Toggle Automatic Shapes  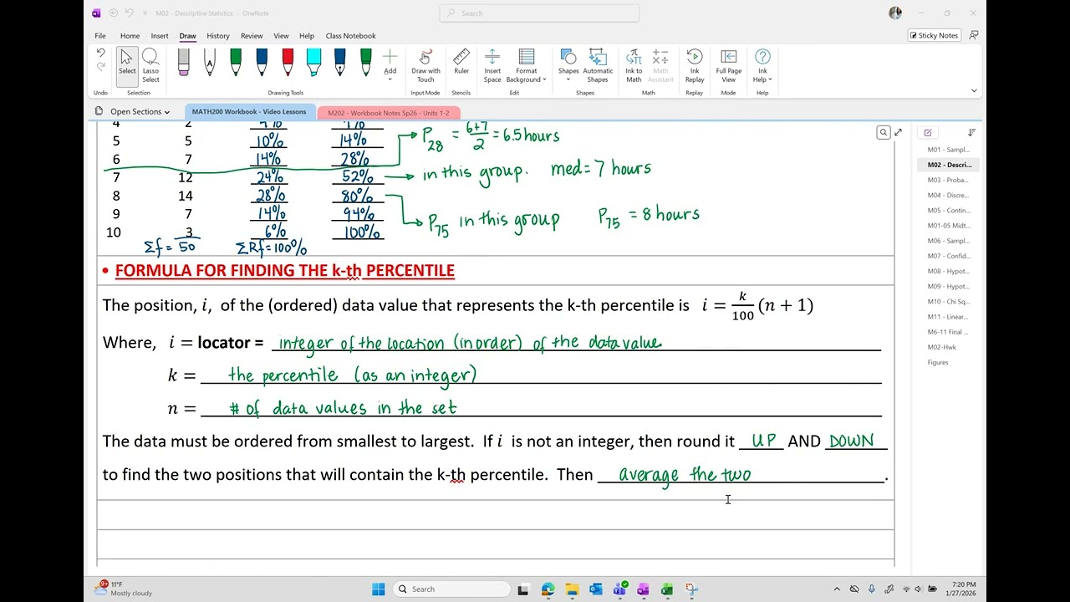pos(598,65)
